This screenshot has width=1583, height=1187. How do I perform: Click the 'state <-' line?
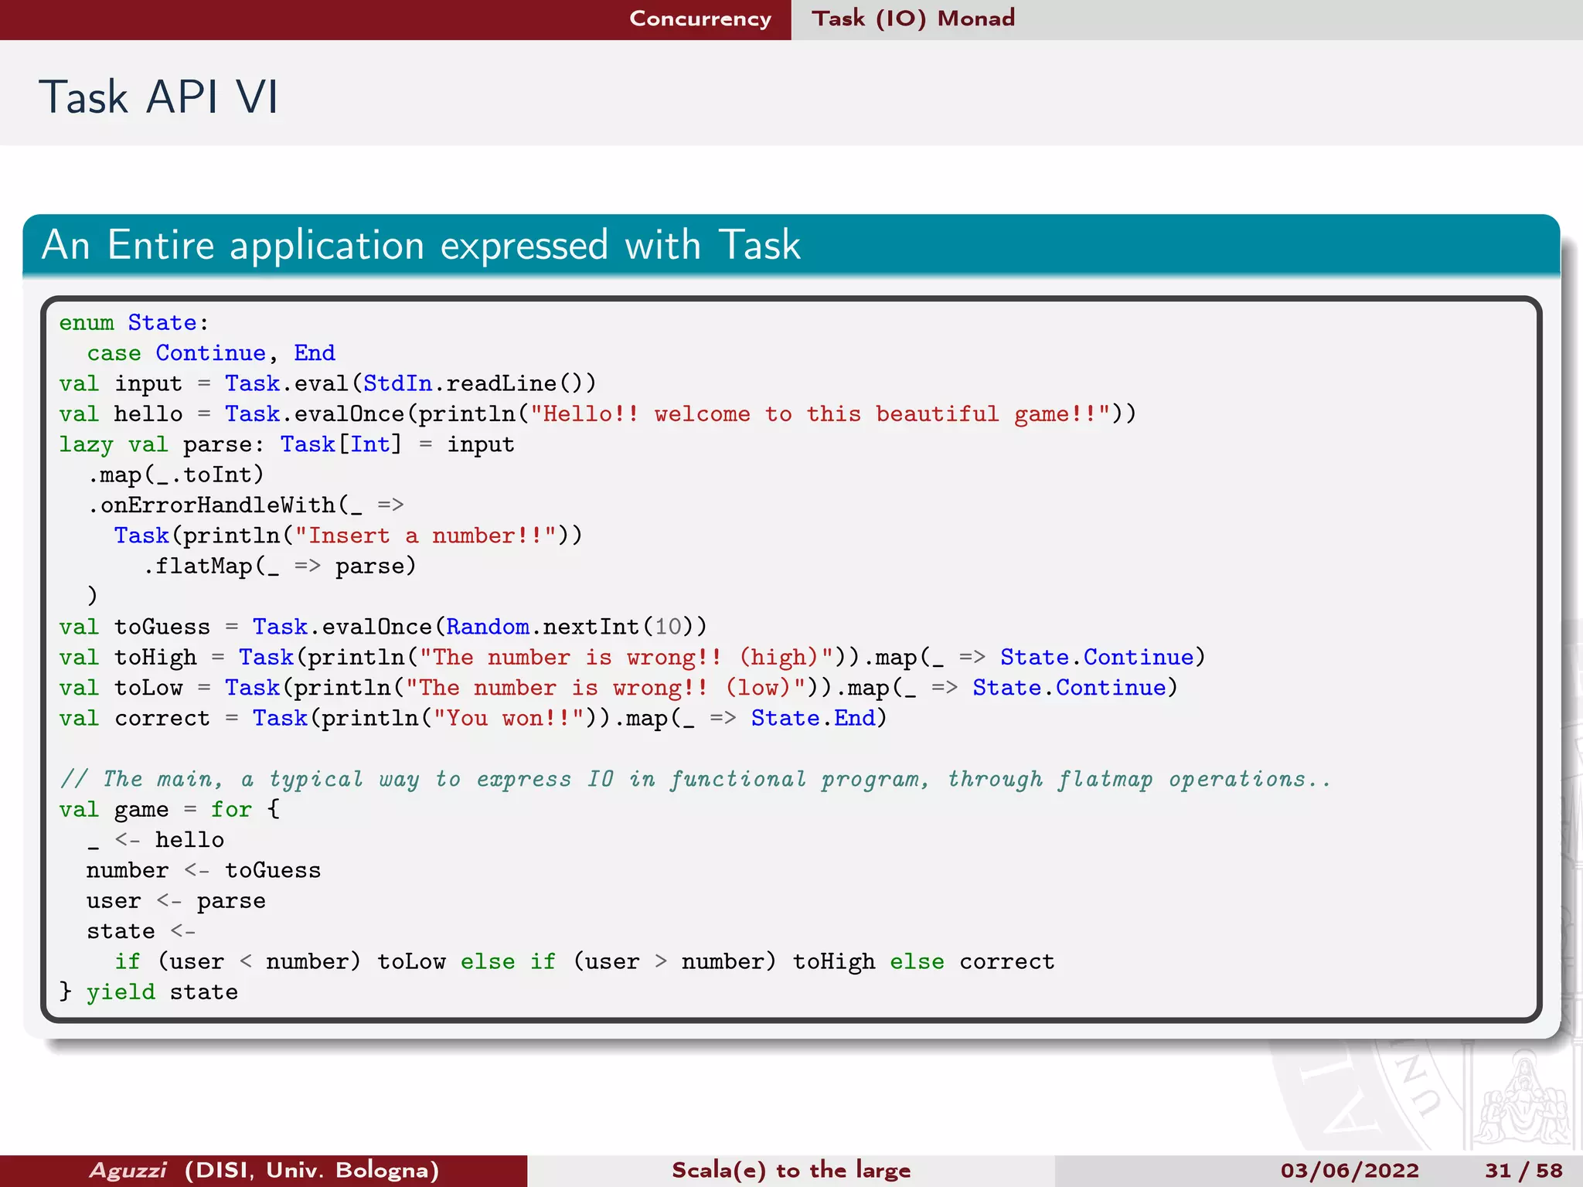click(141, 932)
